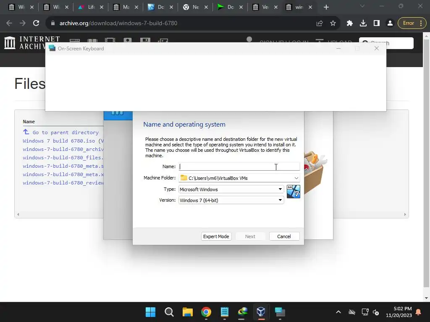Click the Windows 7 64-bit OS icon

(293, 191)
